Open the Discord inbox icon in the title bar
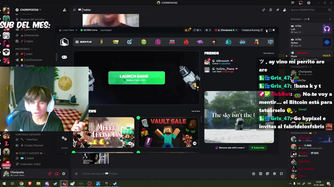The width and height of the screenshot is (334, 187). point(301,3)
